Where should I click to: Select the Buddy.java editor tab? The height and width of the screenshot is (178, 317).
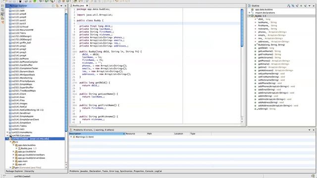[78, 5]
